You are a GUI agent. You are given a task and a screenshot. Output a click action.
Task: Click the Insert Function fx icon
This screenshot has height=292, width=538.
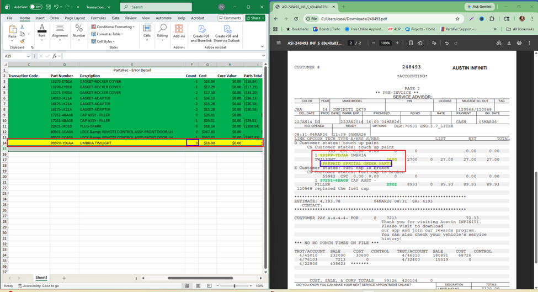pyautogui.click(x=54, y=56)
